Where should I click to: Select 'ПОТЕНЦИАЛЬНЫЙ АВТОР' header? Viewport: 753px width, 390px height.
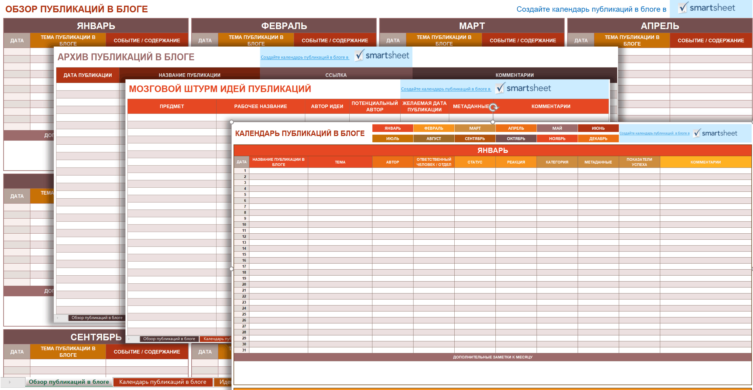[374, 106]
